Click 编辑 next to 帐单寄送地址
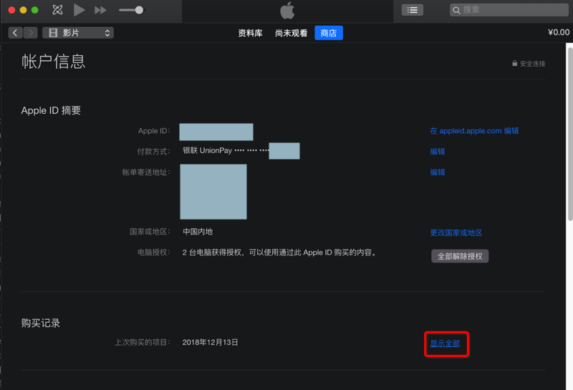 coord(438,172)
